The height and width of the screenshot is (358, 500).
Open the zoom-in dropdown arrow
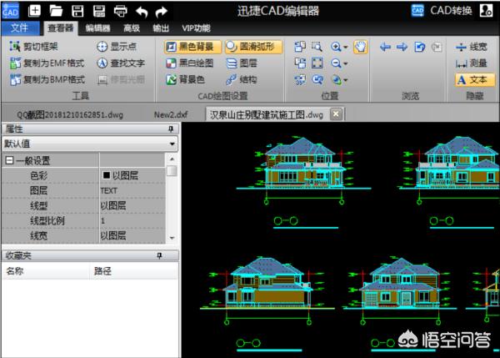pos(343,48)
